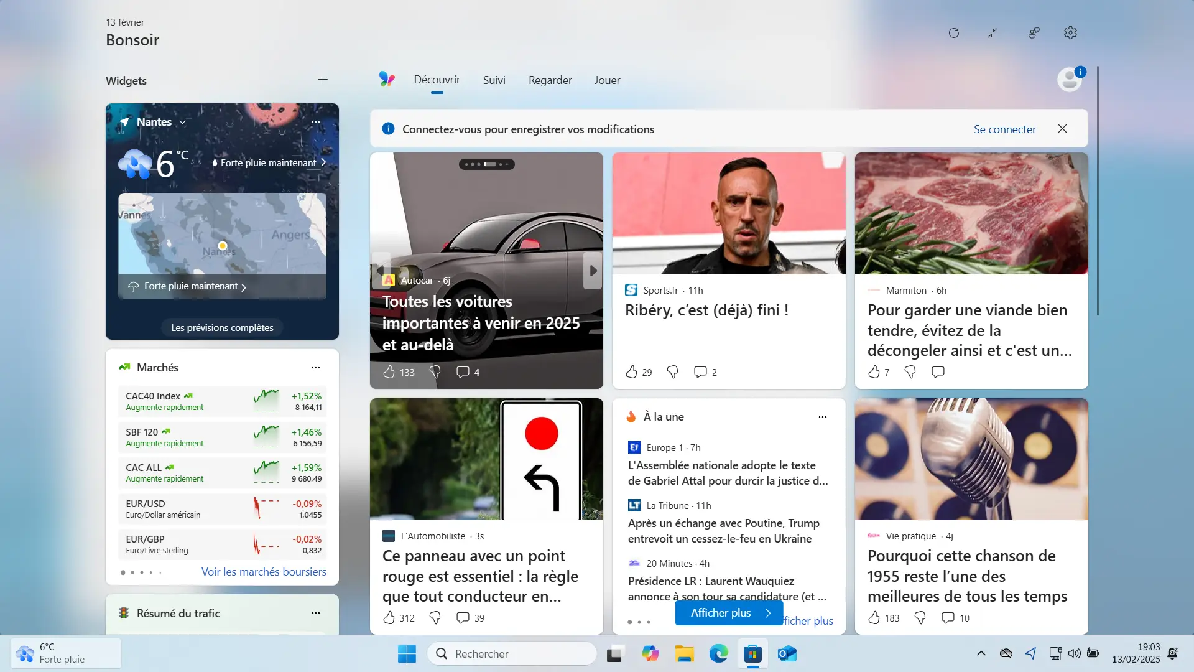The height and width of the screenshot is (672, 1194).
Task: Like the Vie pratique song article
Action: pyautogui.click(x=874, y=618)
